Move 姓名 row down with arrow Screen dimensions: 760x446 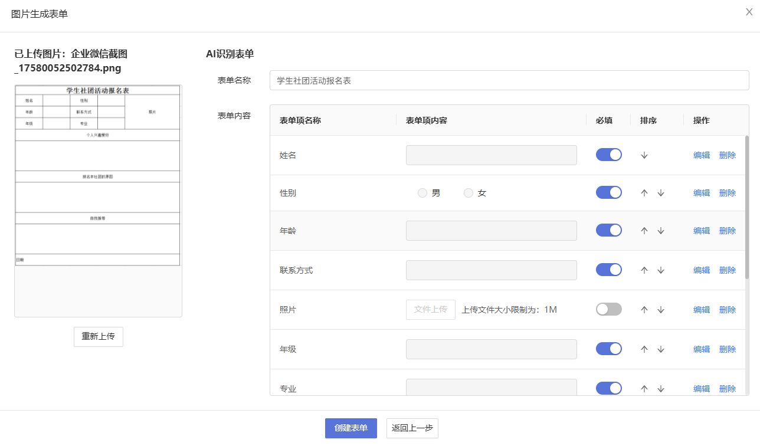coord(644,155)
